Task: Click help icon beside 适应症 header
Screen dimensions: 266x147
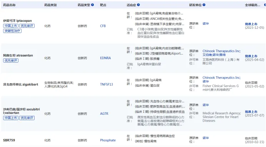Action: click(x=138, y=5)
